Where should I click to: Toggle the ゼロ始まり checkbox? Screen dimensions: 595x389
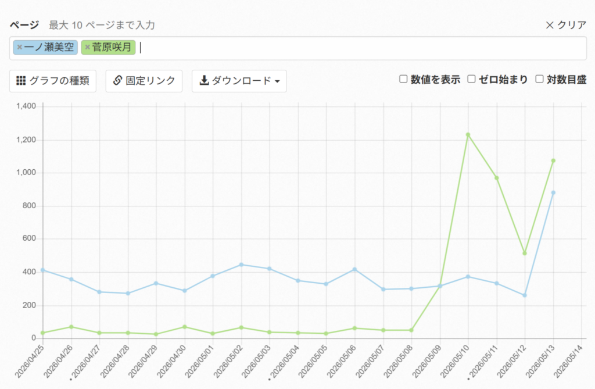click(x=471, y=79)
